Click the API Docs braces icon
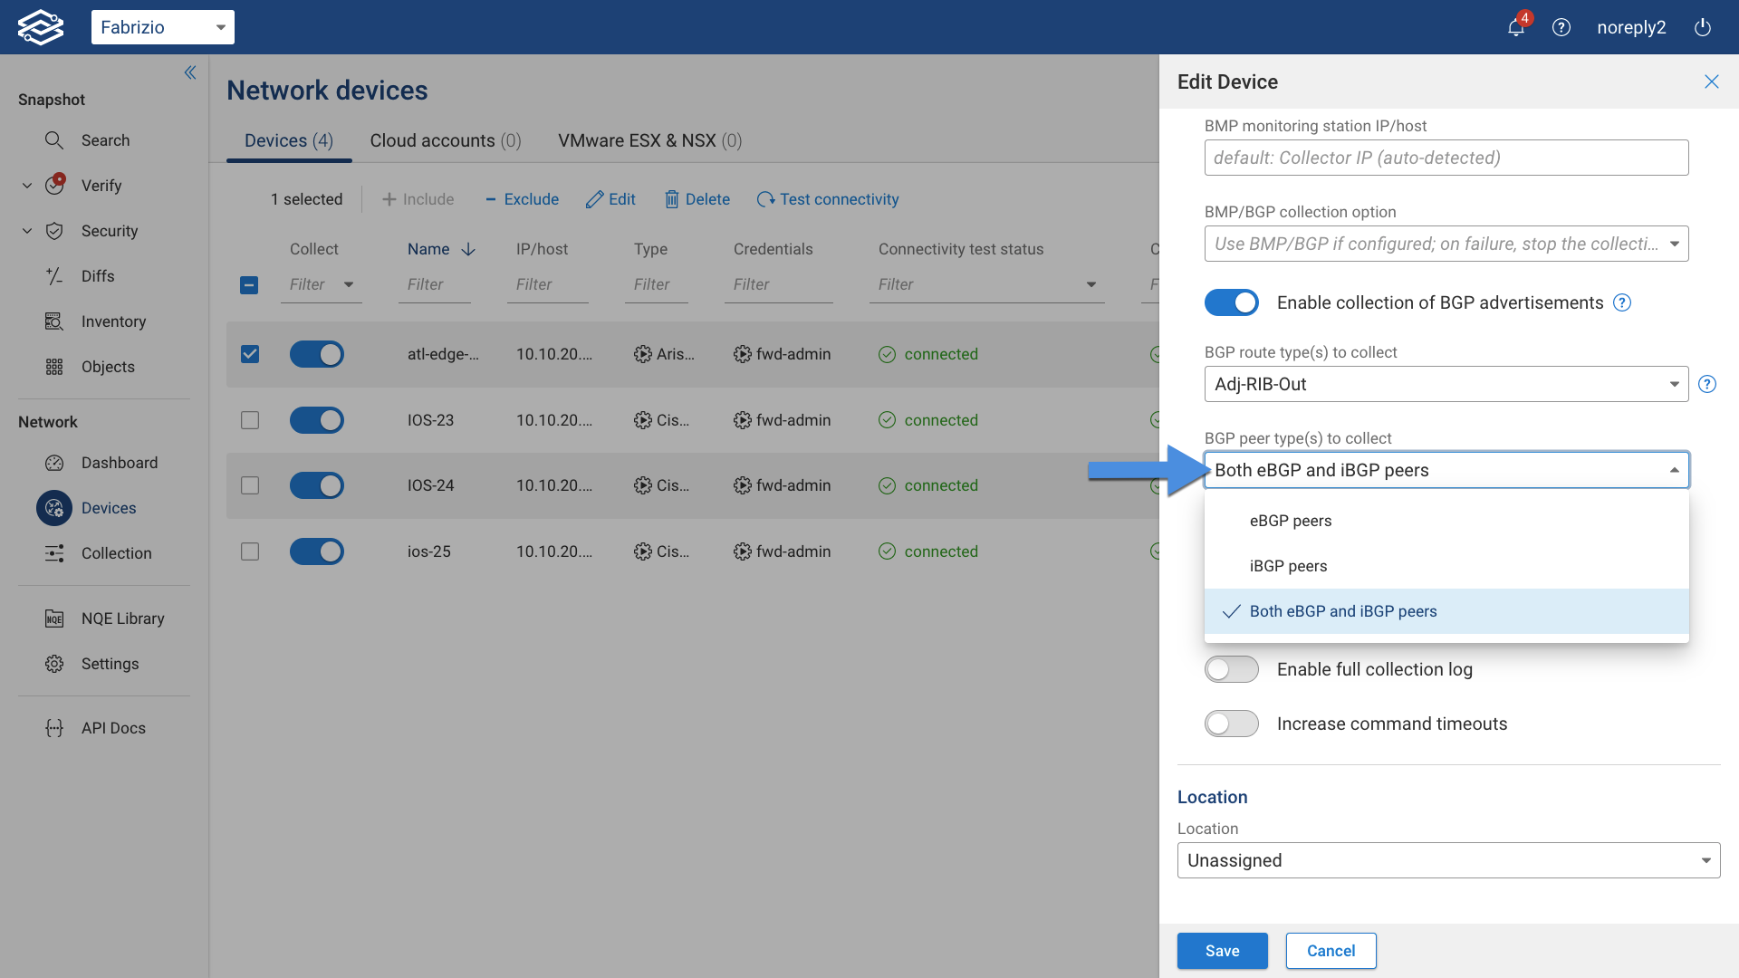Viewport: 1739px width, 978px height. pos(54,728)
